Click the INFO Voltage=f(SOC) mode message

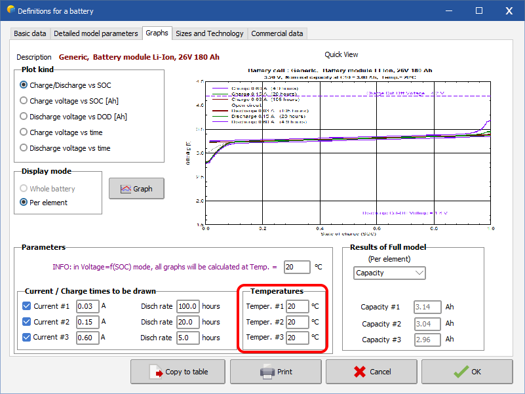coord(165,267)
